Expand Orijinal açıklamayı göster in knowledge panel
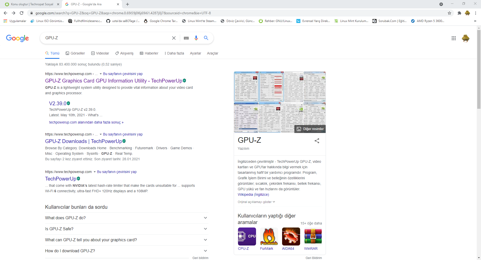 click(x=256, y=202)
